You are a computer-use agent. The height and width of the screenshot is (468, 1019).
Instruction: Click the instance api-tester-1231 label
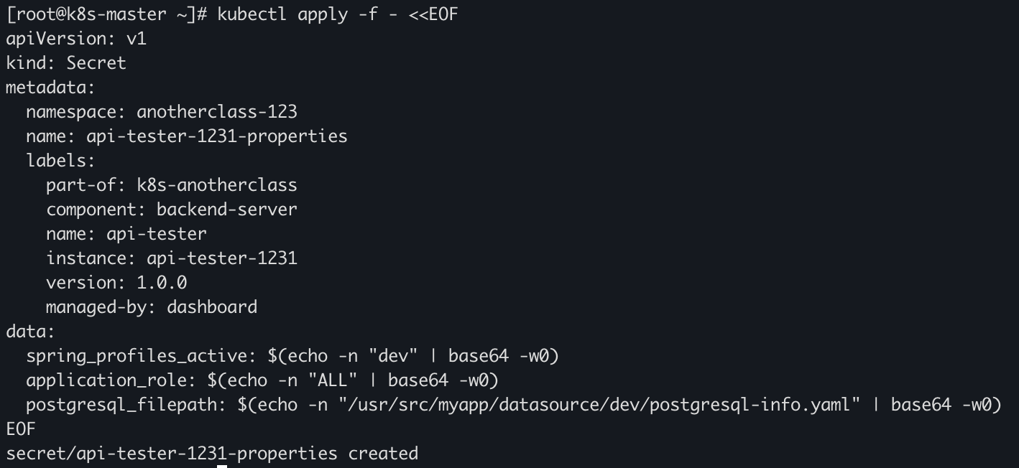click(171, 258)
